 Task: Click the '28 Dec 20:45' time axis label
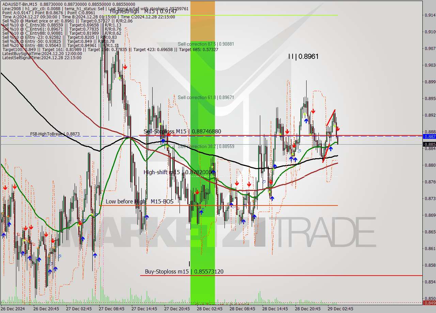point(308,309)
